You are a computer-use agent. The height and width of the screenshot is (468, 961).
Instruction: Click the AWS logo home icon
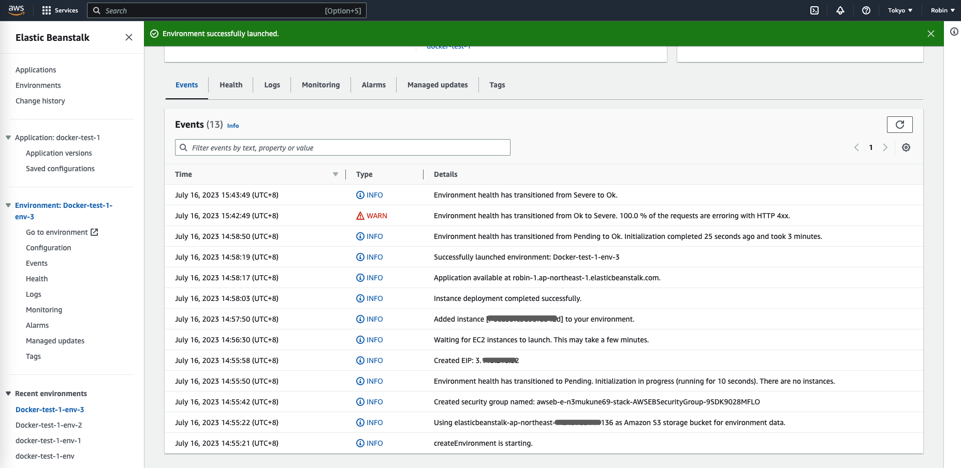pyautogui.click(x=17, y=10)
